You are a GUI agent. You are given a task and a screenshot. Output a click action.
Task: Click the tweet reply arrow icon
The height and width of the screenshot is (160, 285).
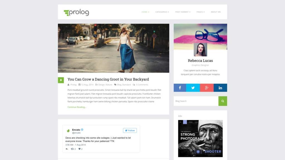click(x=67, y=149)
